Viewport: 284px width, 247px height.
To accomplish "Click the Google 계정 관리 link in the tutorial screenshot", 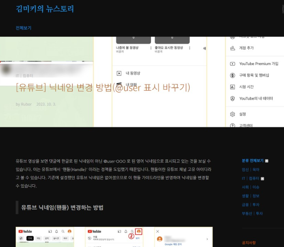I will (173, 244).
